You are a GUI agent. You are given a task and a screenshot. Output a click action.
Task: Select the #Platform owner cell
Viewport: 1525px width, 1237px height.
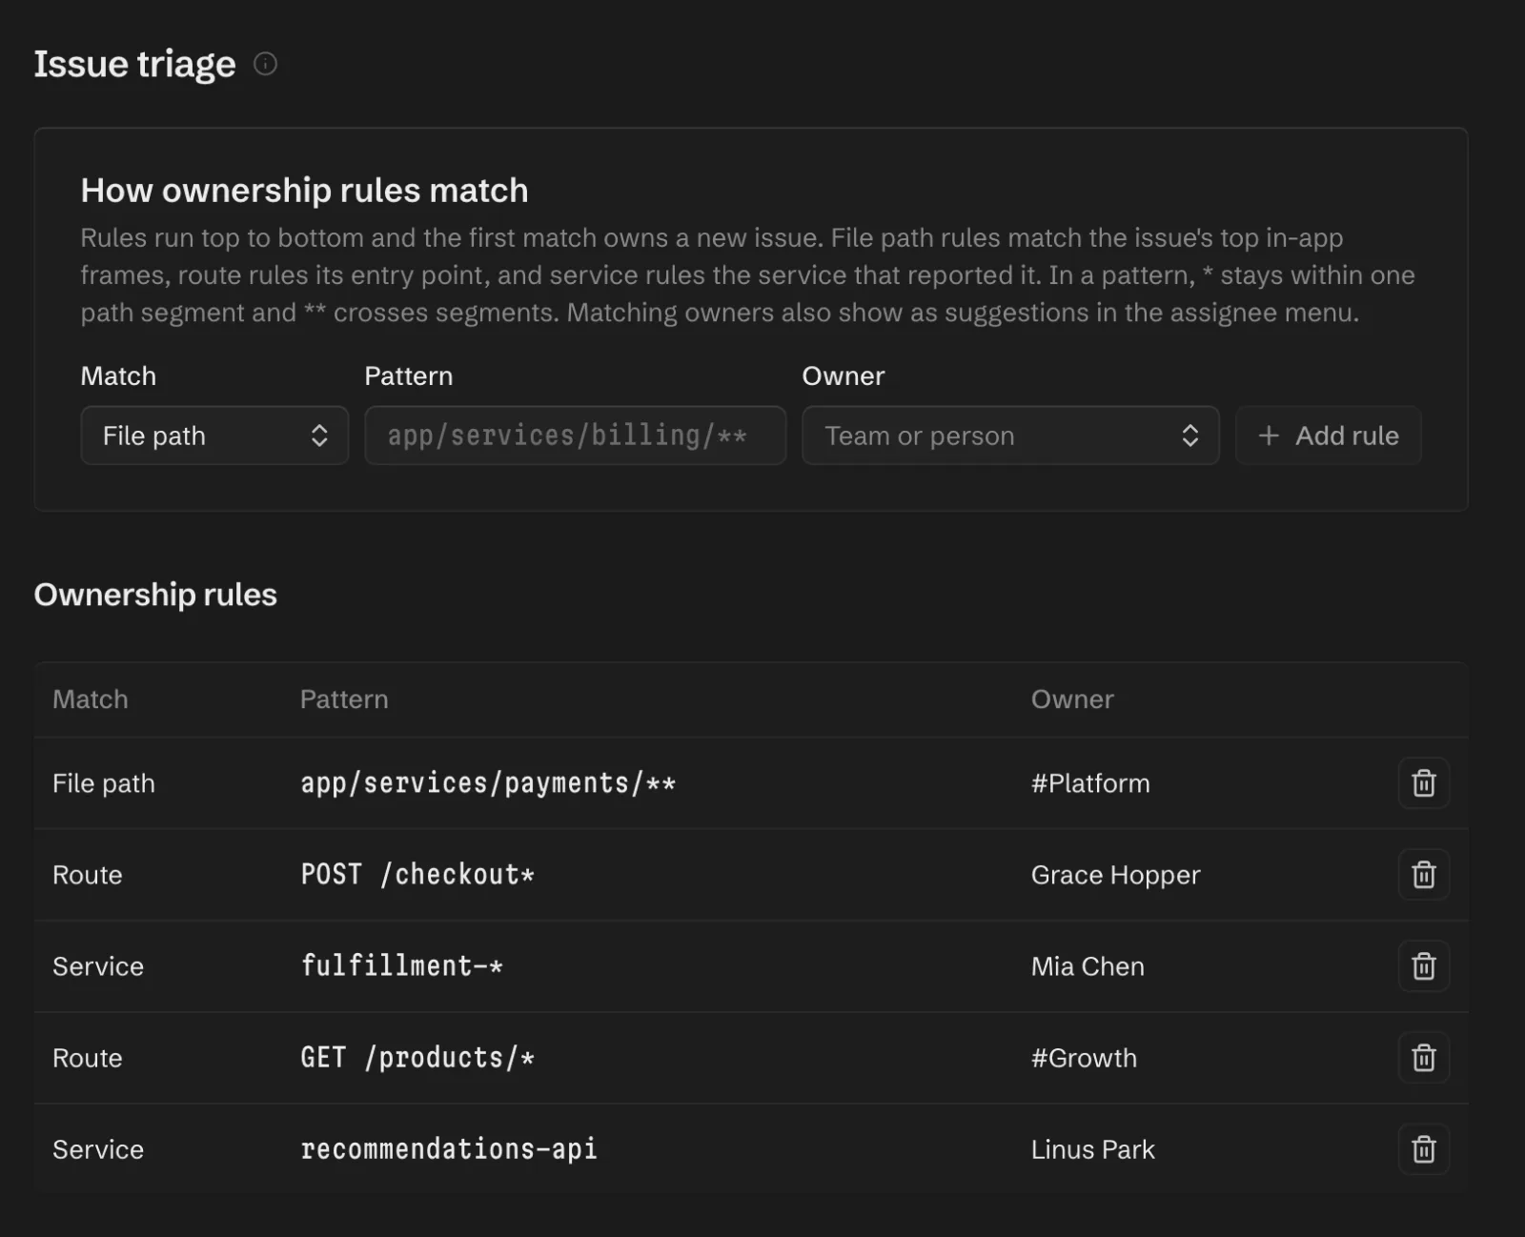1090,783
